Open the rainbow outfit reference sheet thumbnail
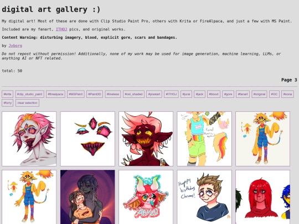This screenshot has width=299, height=224. pyautogui.click(x=204, y=139)
